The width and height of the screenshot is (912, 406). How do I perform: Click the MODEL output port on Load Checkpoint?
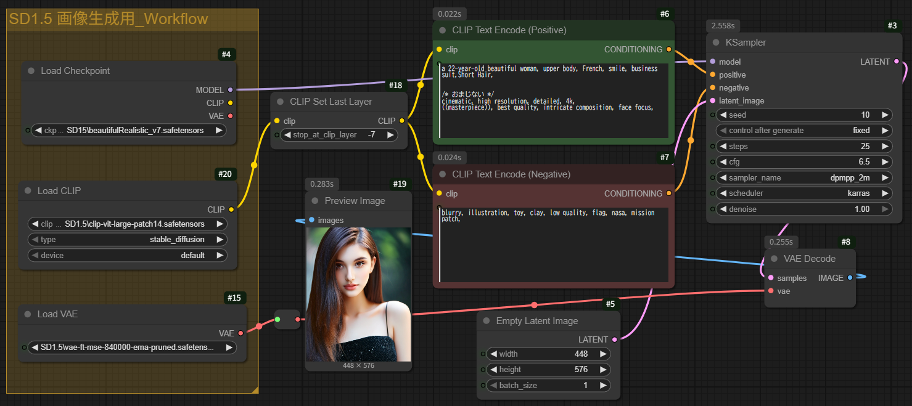tap(231, 90)
